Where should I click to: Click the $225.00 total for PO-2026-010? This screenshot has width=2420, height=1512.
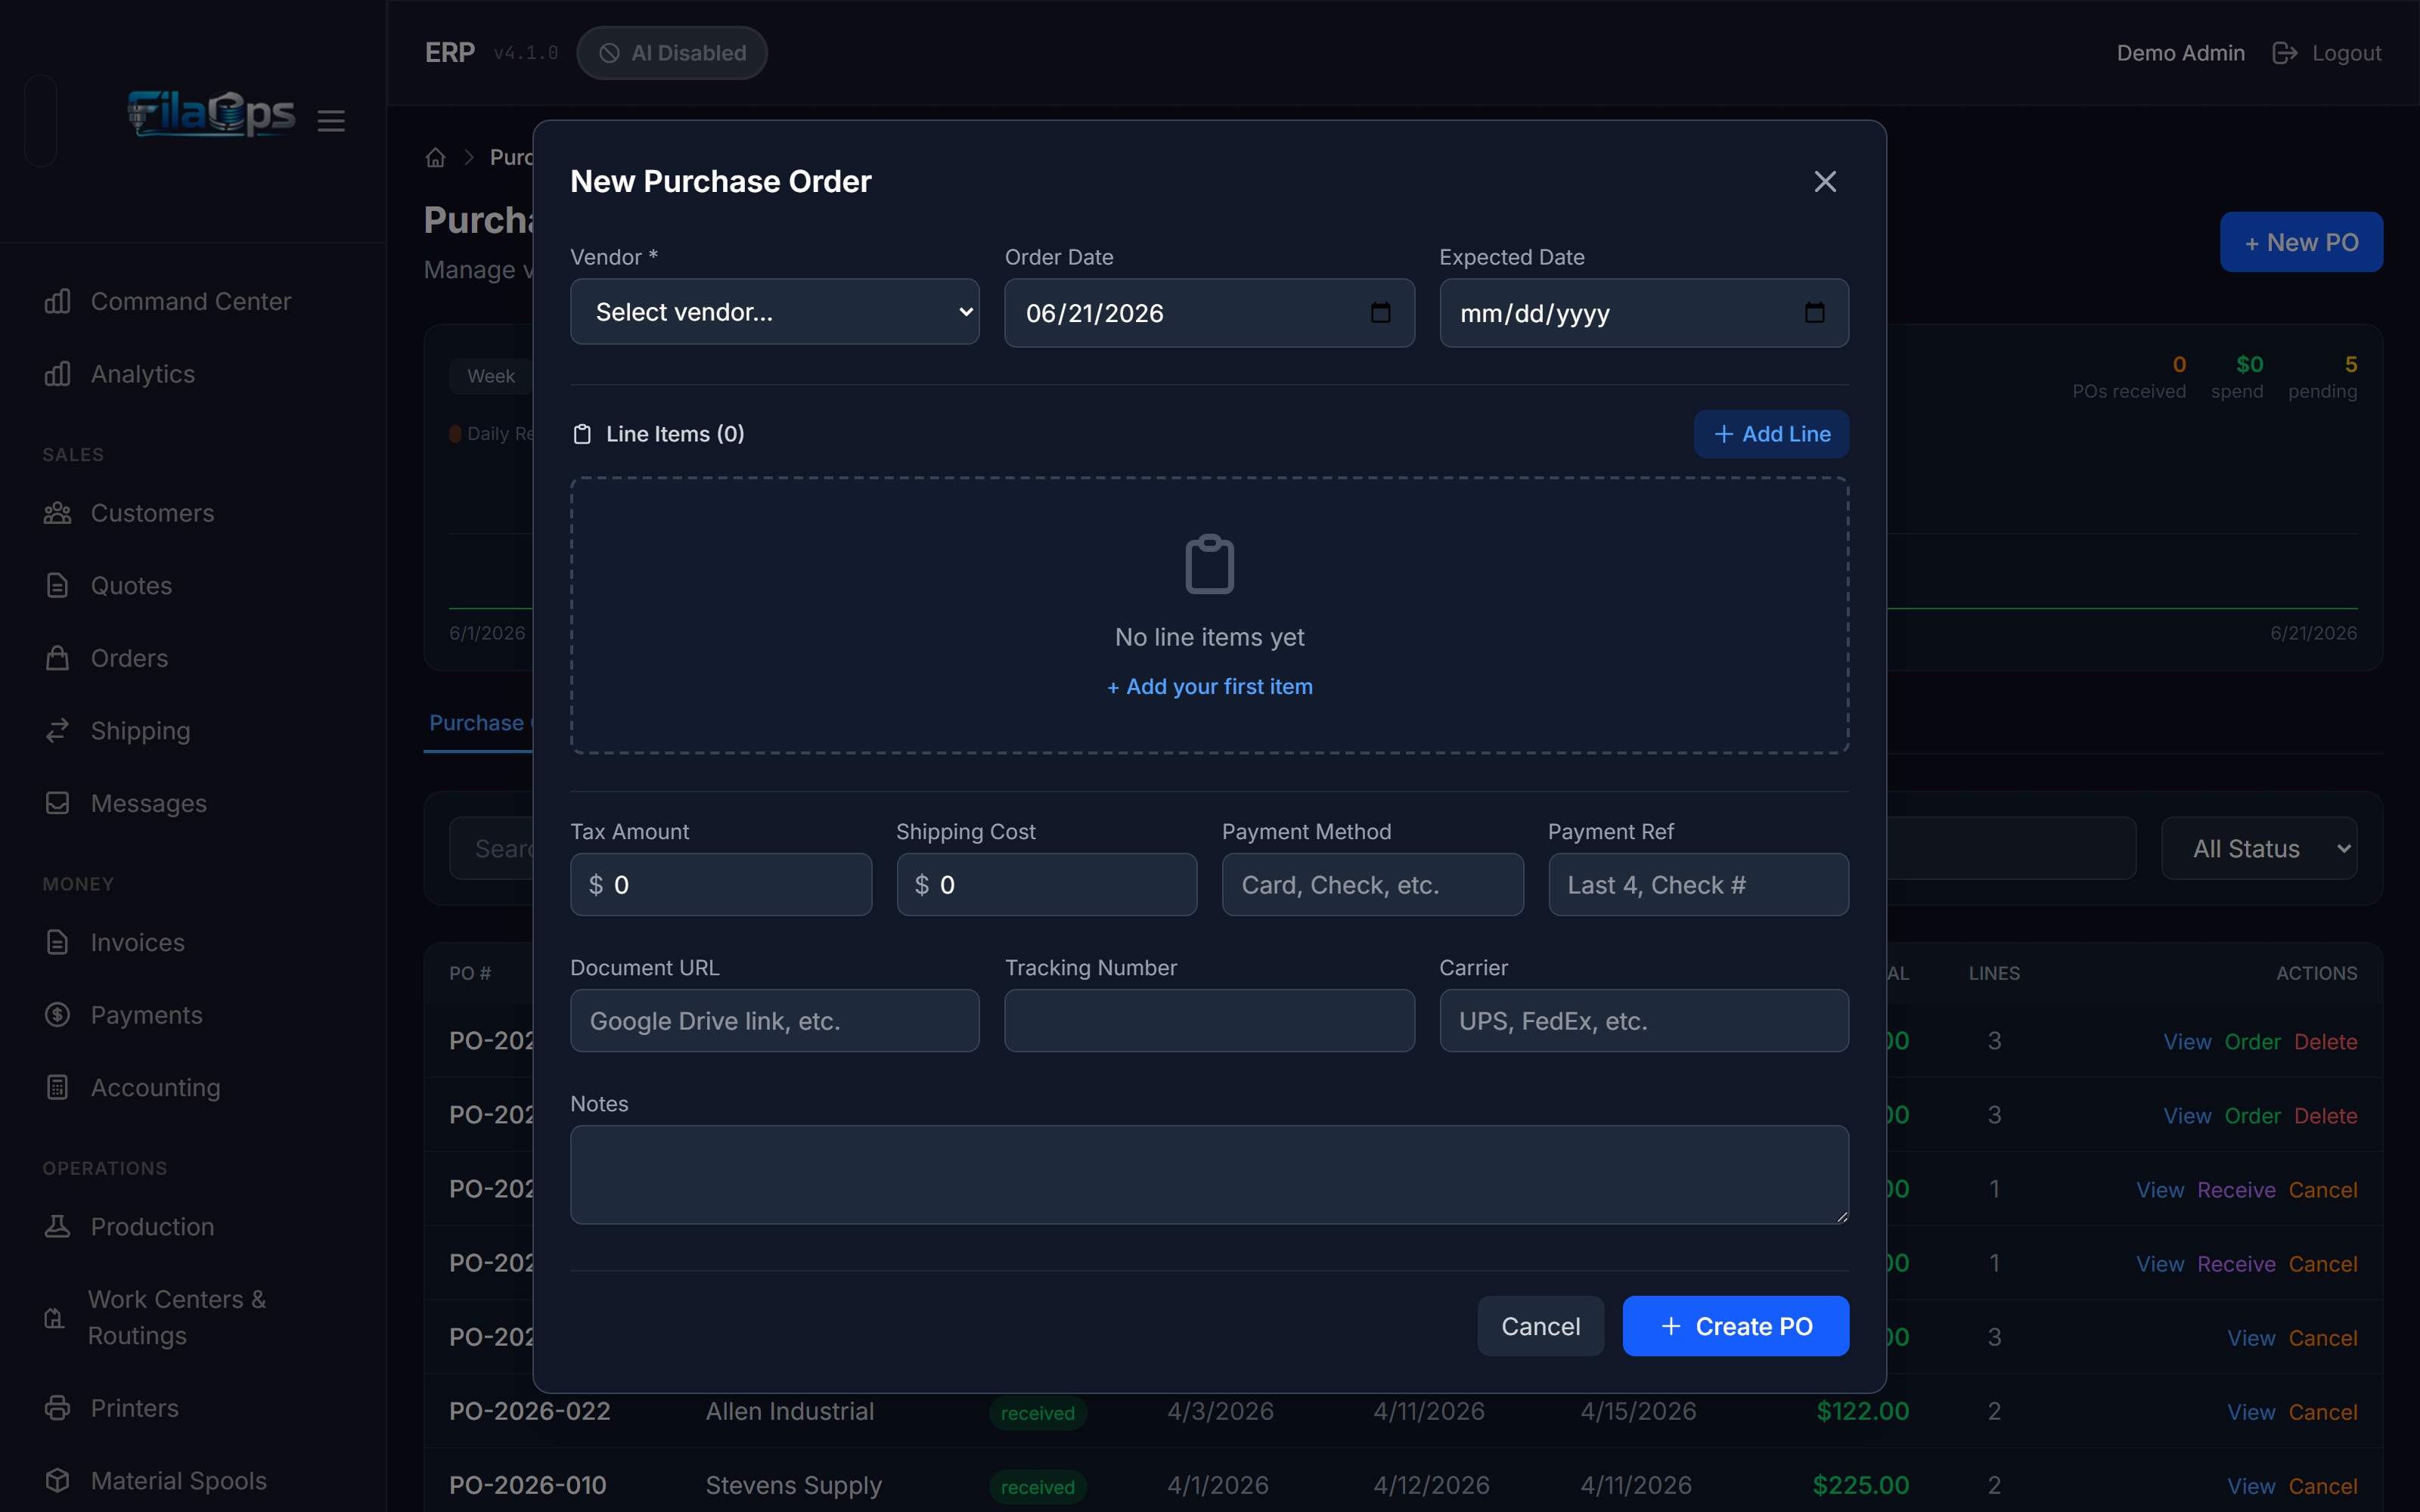coord(1860,1485)
